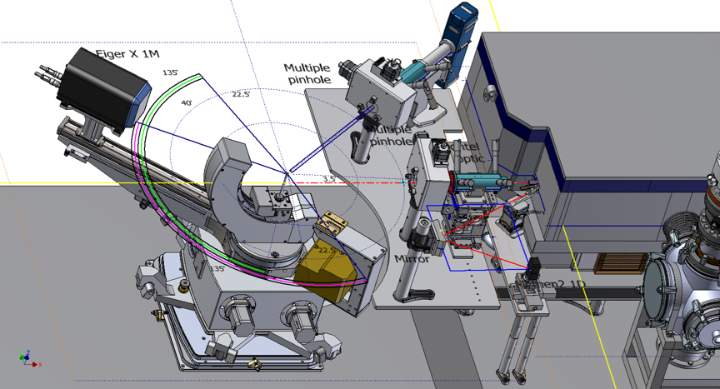
Task: Click the upper "Multiple pinhole" label
Action: (307, 73)
